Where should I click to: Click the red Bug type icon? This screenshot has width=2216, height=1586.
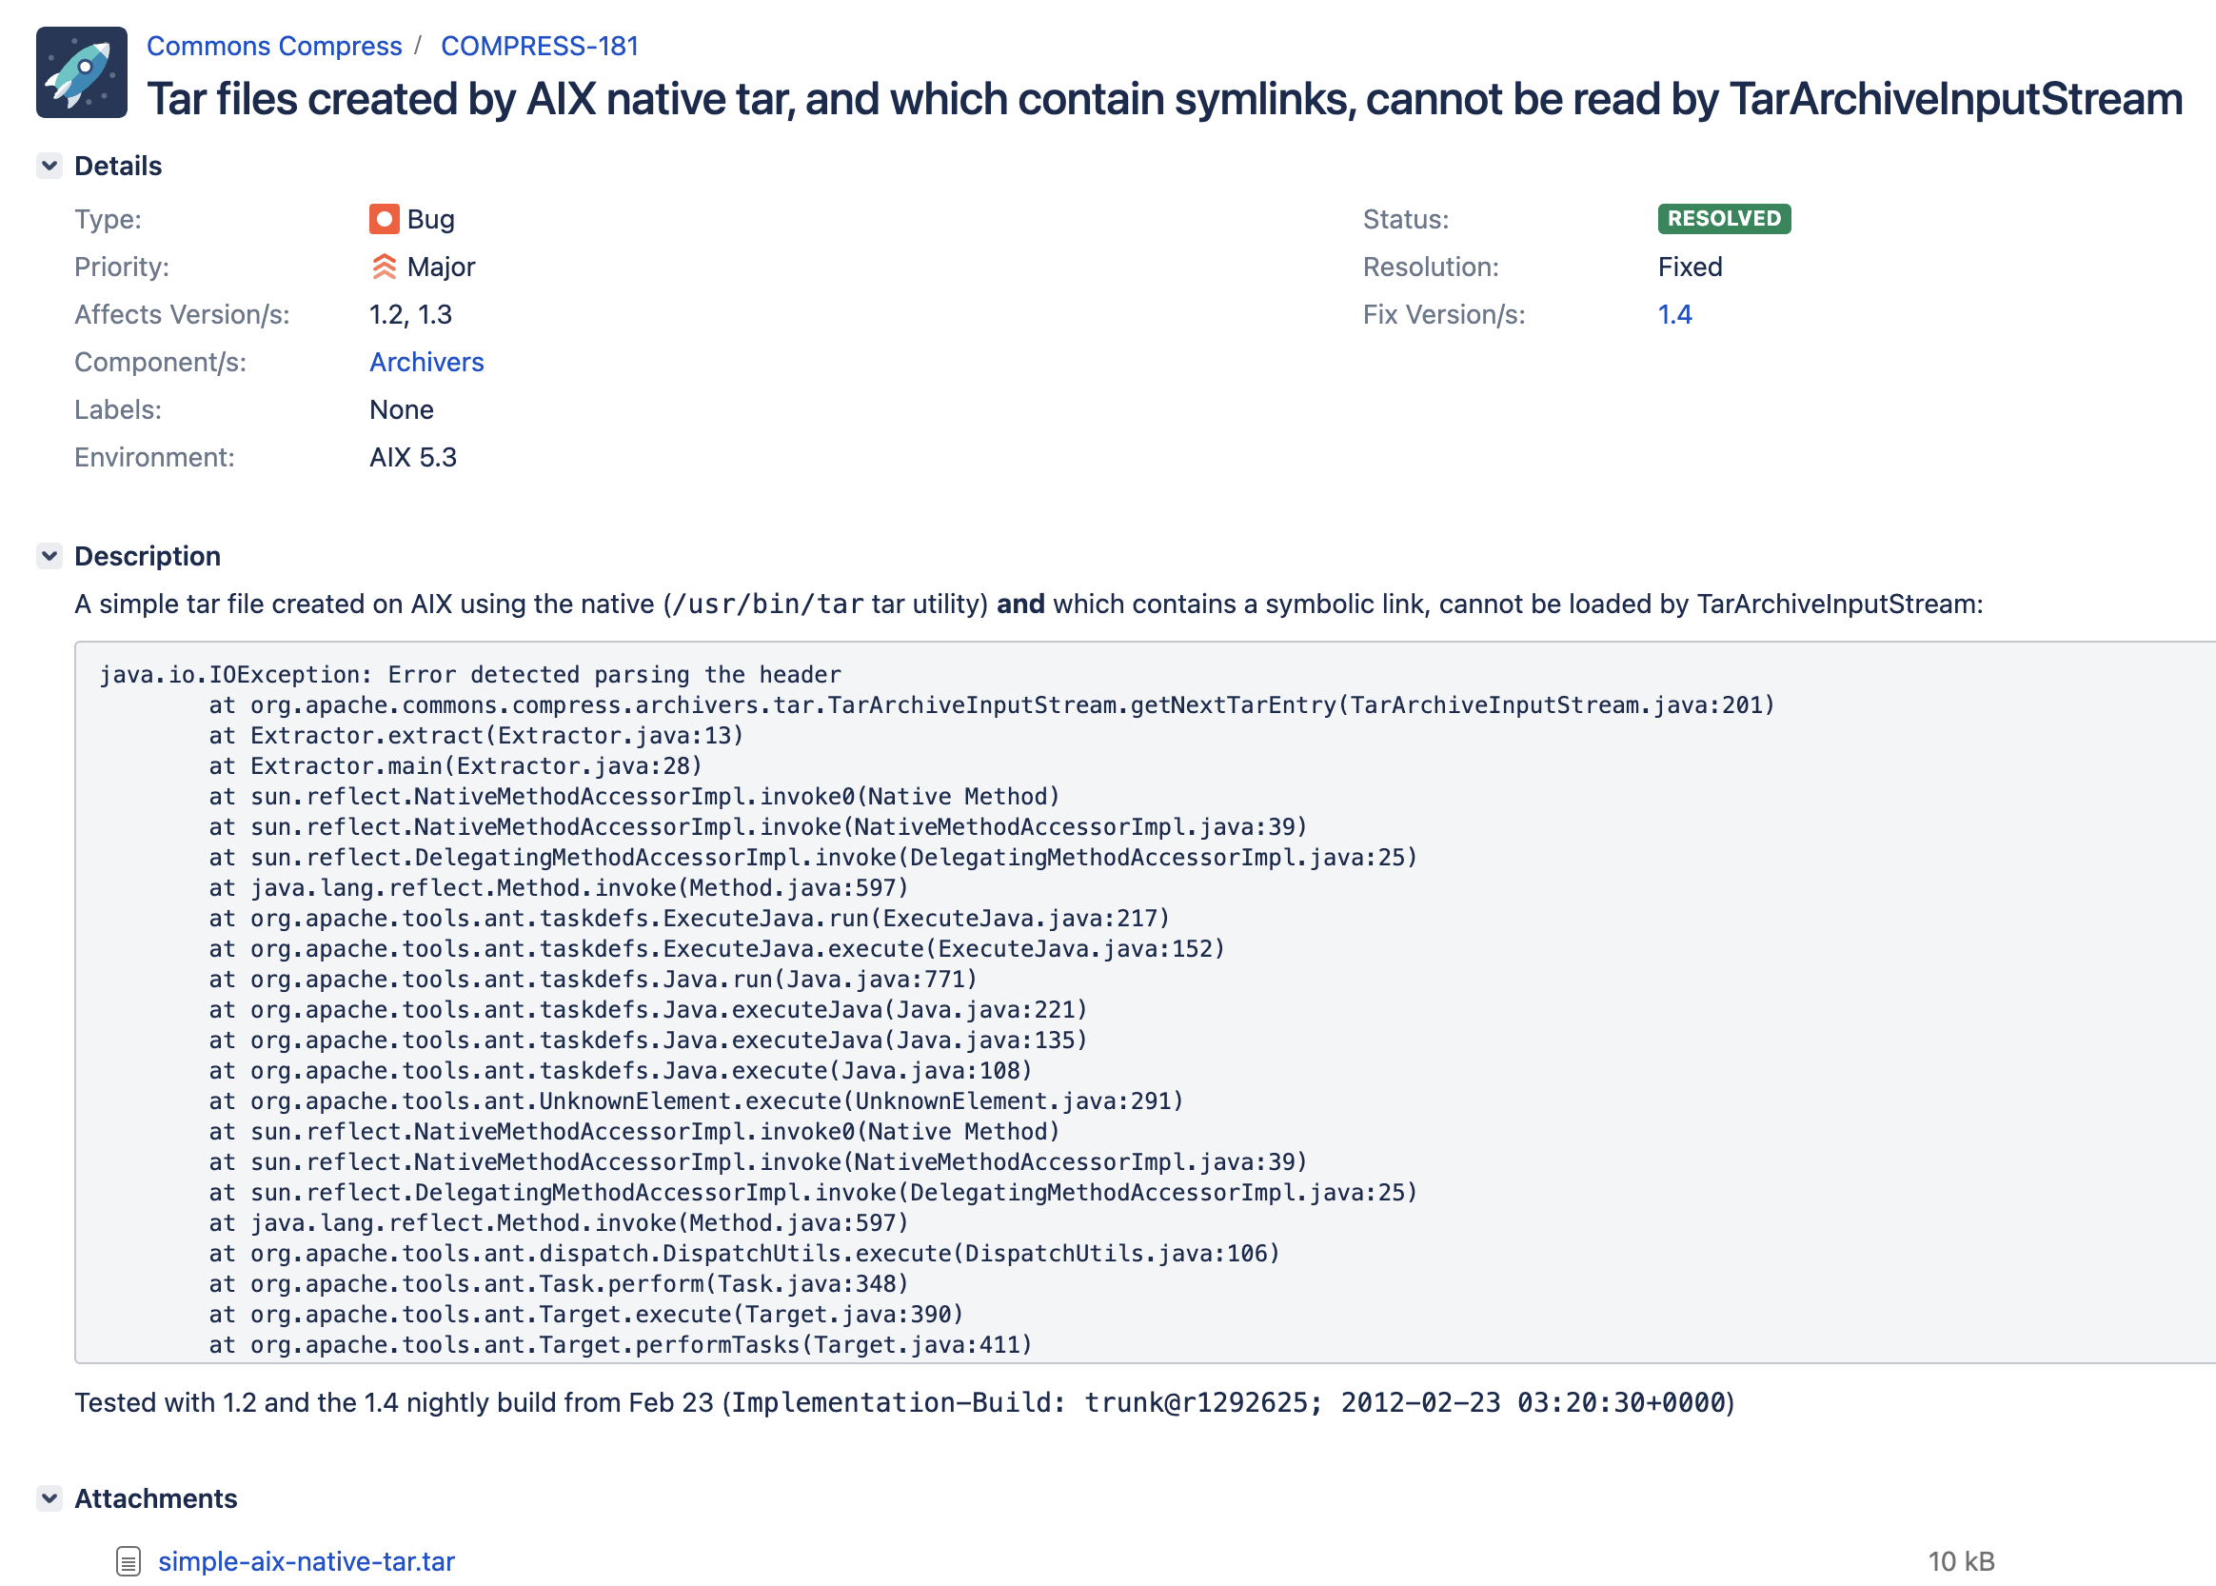tap(384, 219)
